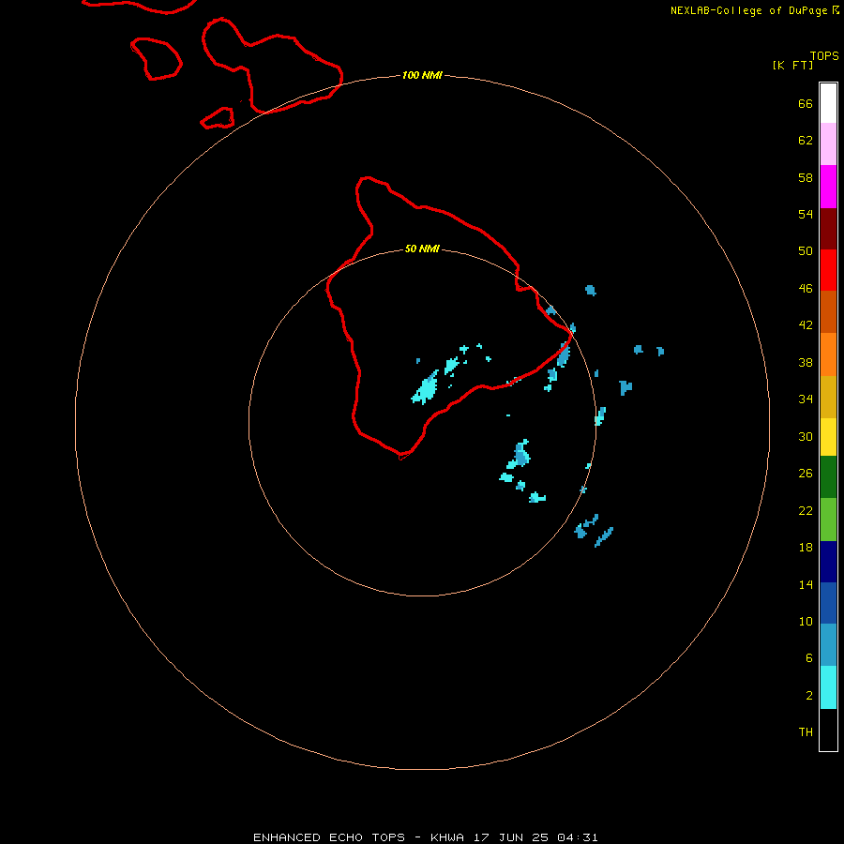Image resolution: width=844 pixels, height=844 pixels.
Task: Click the dark orange legend swatch
Action: click(828, 311)
